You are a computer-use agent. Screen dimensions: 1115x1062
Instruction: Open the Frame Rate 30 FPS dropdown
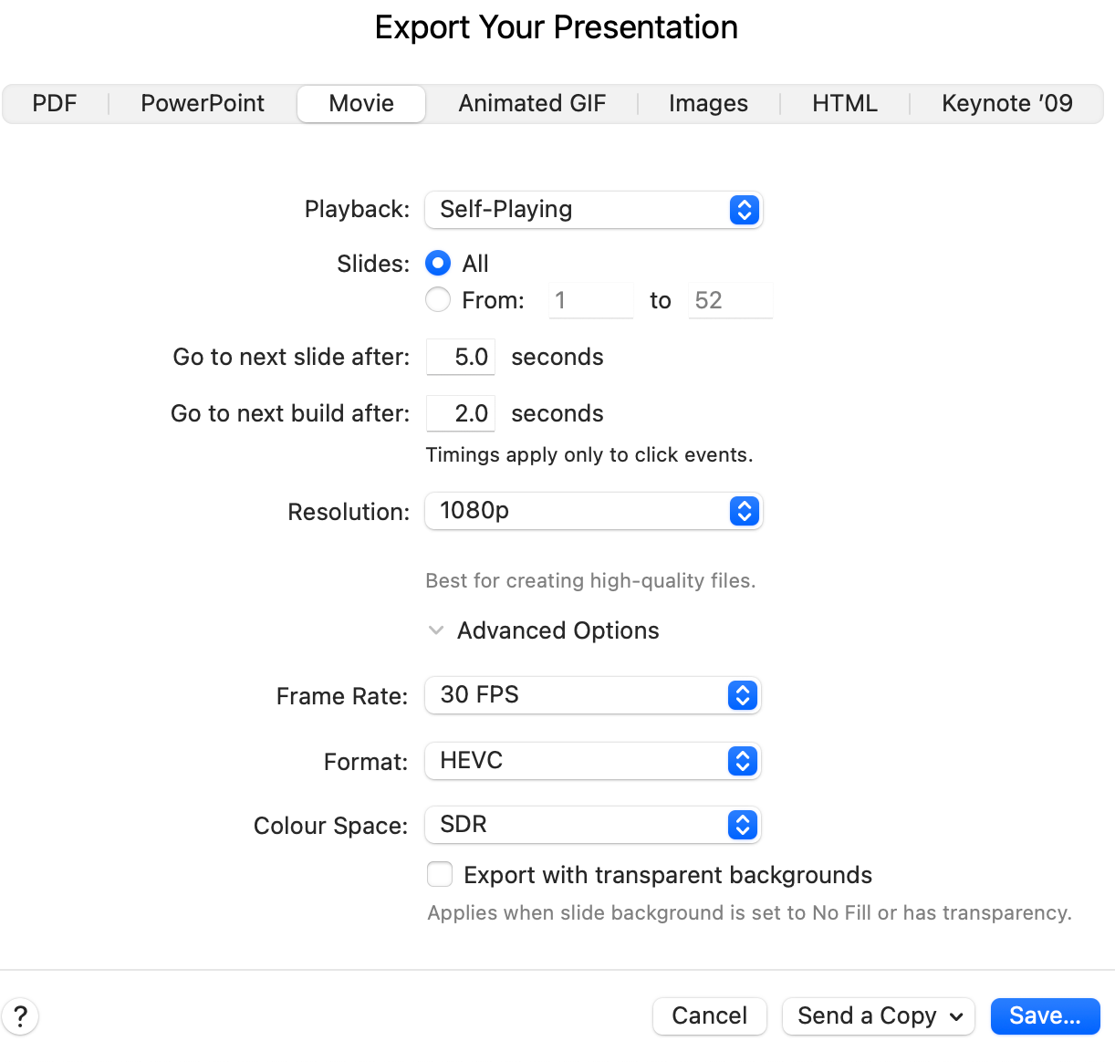593,695
